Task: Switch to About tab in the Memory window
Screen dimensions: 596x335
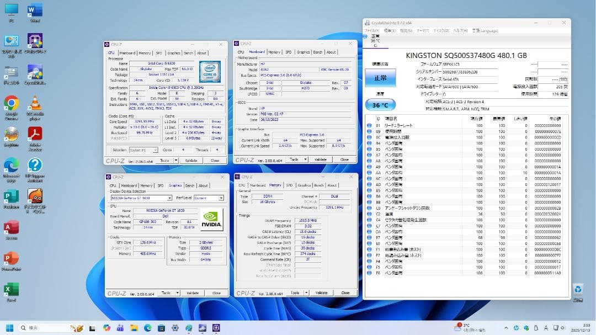Action: [x=332, y=185]
